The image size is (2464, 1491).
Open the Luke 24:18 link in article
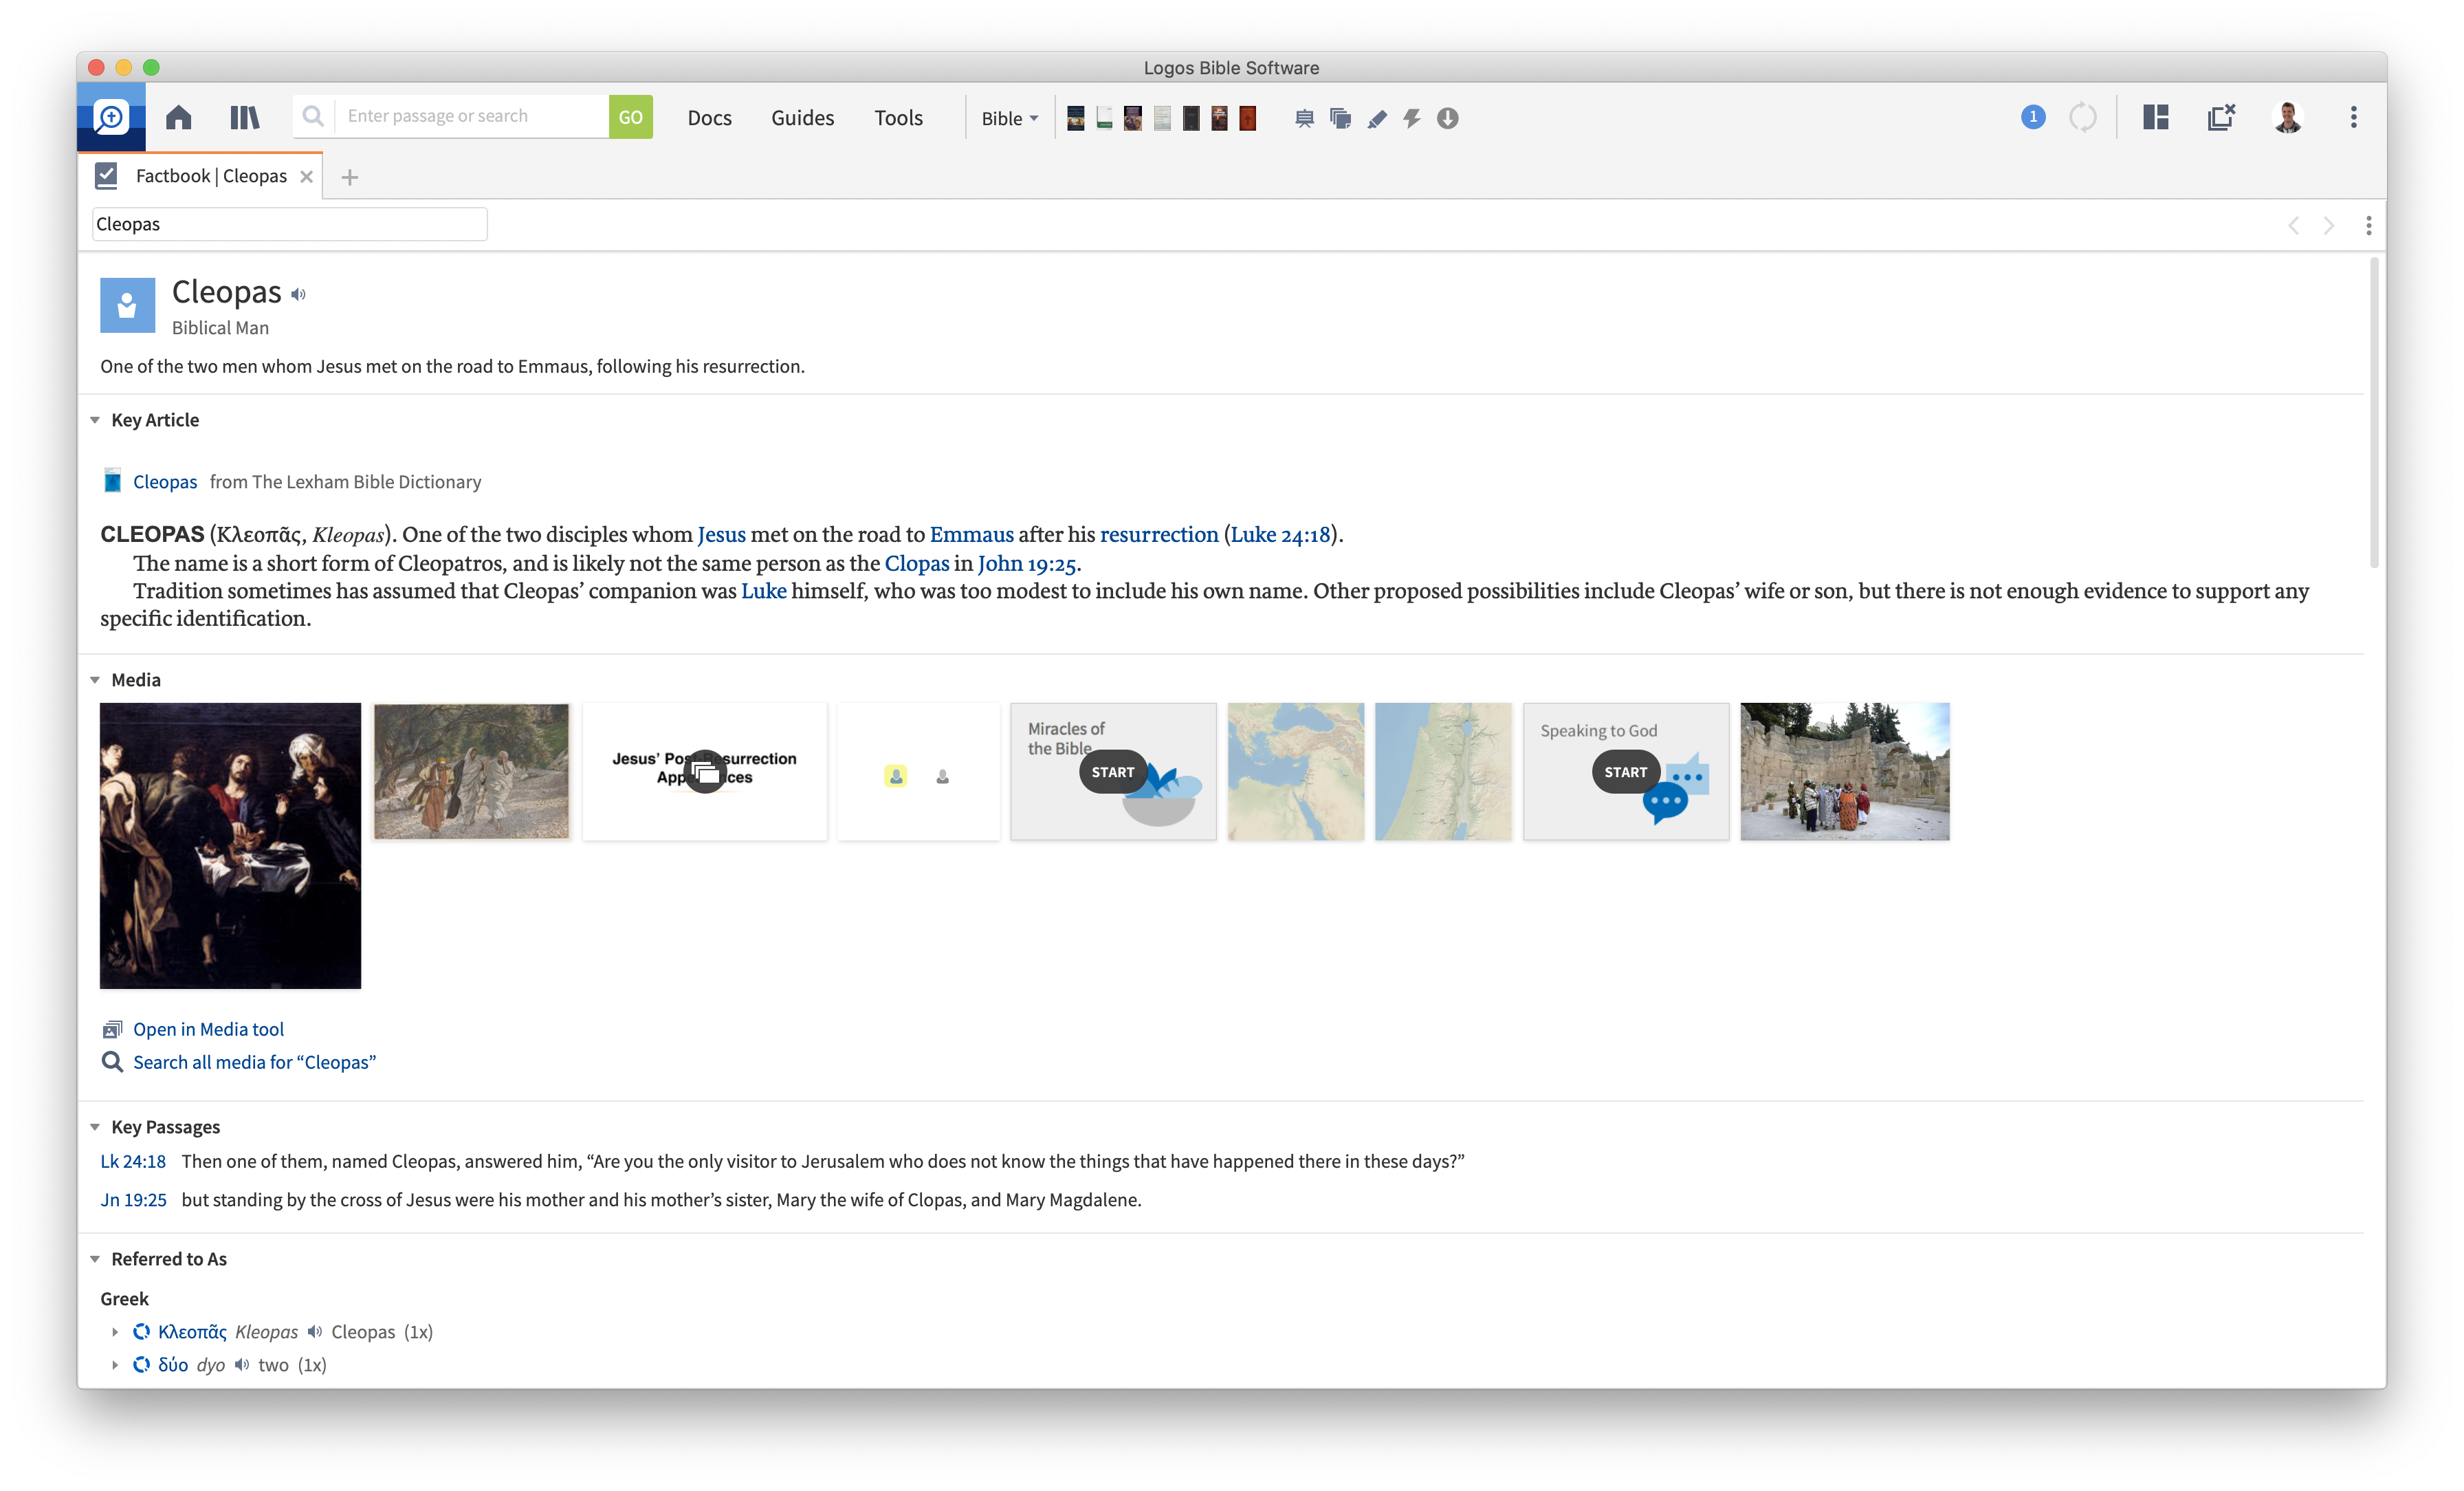click(1280, 534)
